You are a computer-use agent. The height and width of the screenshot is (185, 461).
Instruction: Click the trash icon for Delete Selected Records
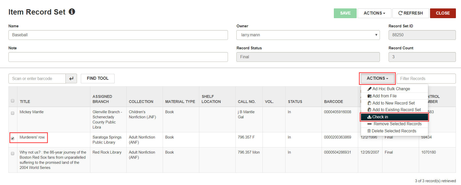tap(369, 131)
